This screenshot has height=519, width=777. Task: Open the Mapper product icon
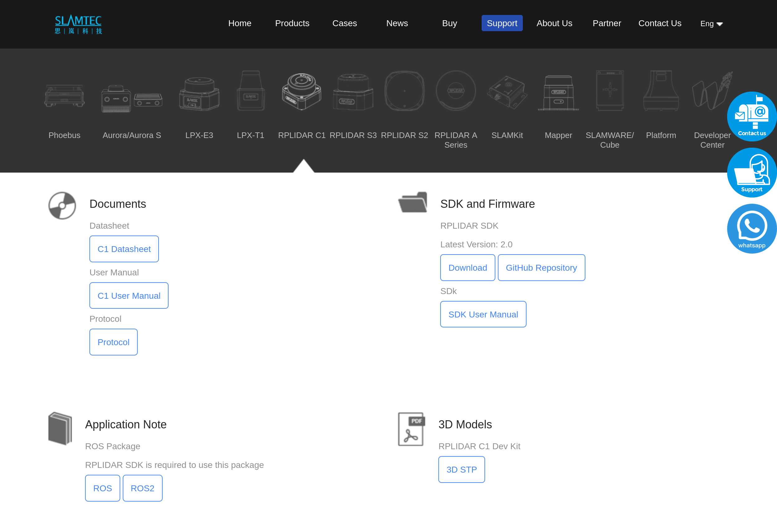pyautogui.click(x=558, y=93)
